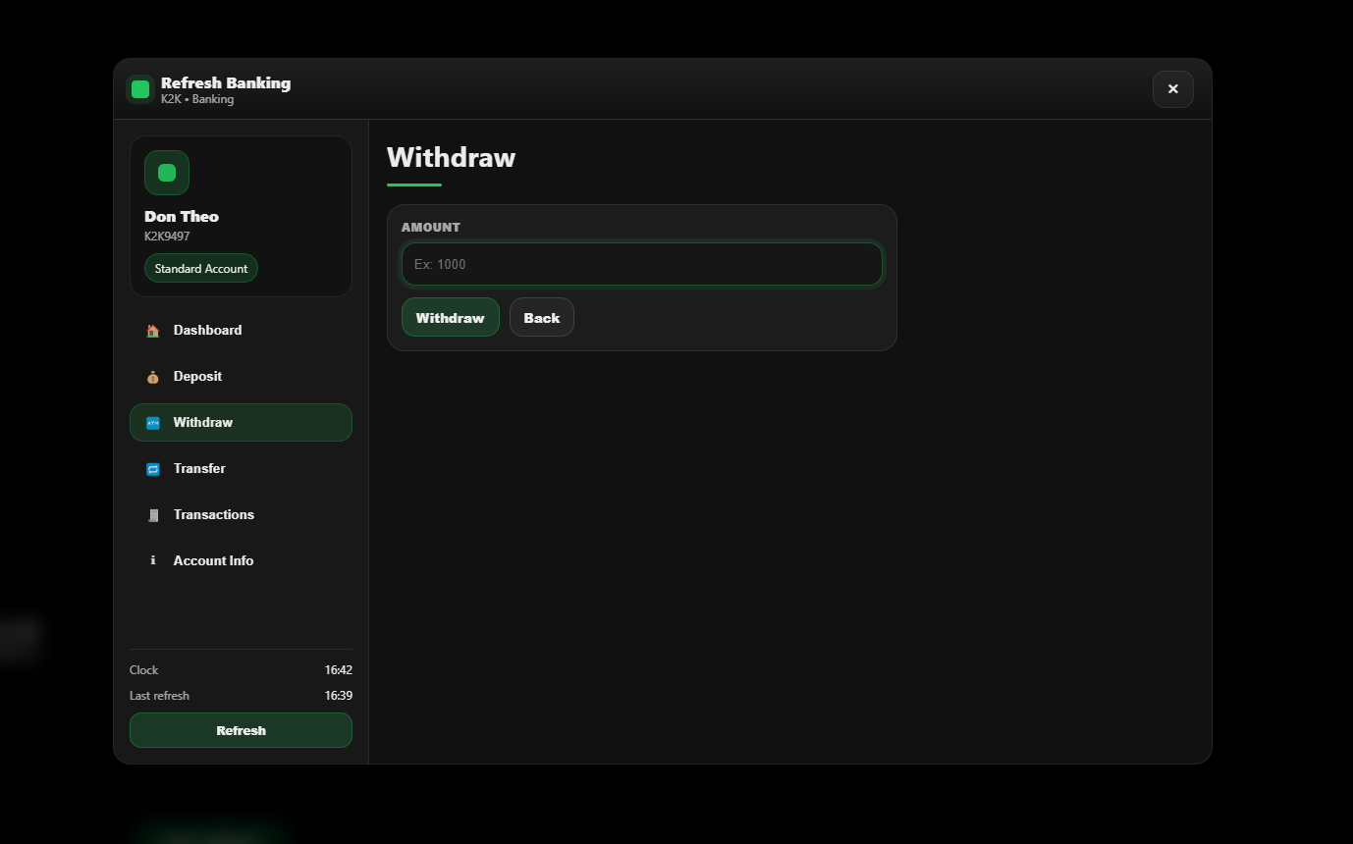Select the account ID K2K9497
The image size is (1353, 844).
(x=167, y=237)
